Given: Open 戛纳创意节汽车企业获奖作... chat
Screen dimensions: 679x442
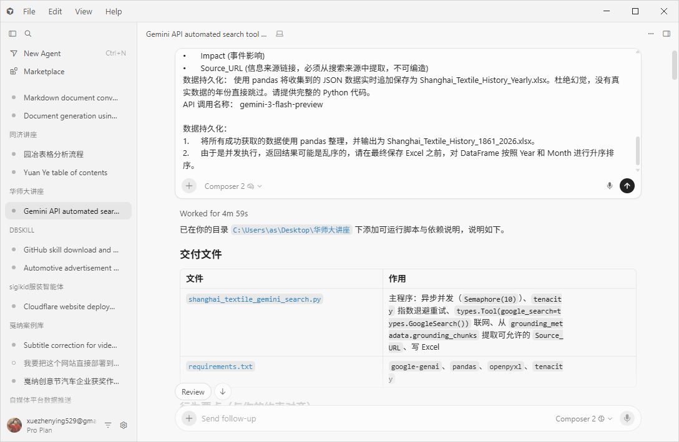Looking at the screenshot, I should pyautogui.click(x=68, y=382).
